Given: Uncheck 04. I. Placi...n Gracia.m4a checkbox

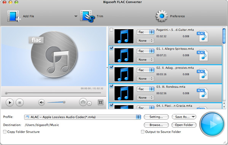Looking at the screenshot, I should pos(111,105).
